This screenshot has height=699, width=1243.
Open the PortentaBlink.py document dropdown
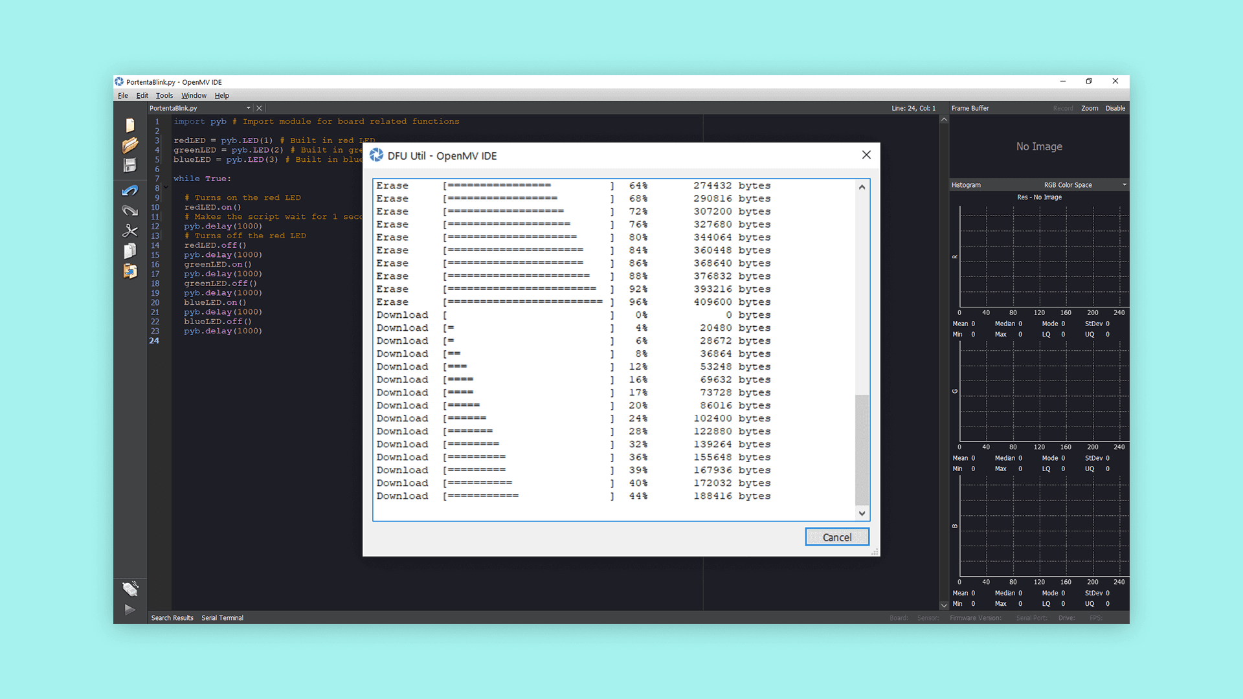click(x=248, y=108)
